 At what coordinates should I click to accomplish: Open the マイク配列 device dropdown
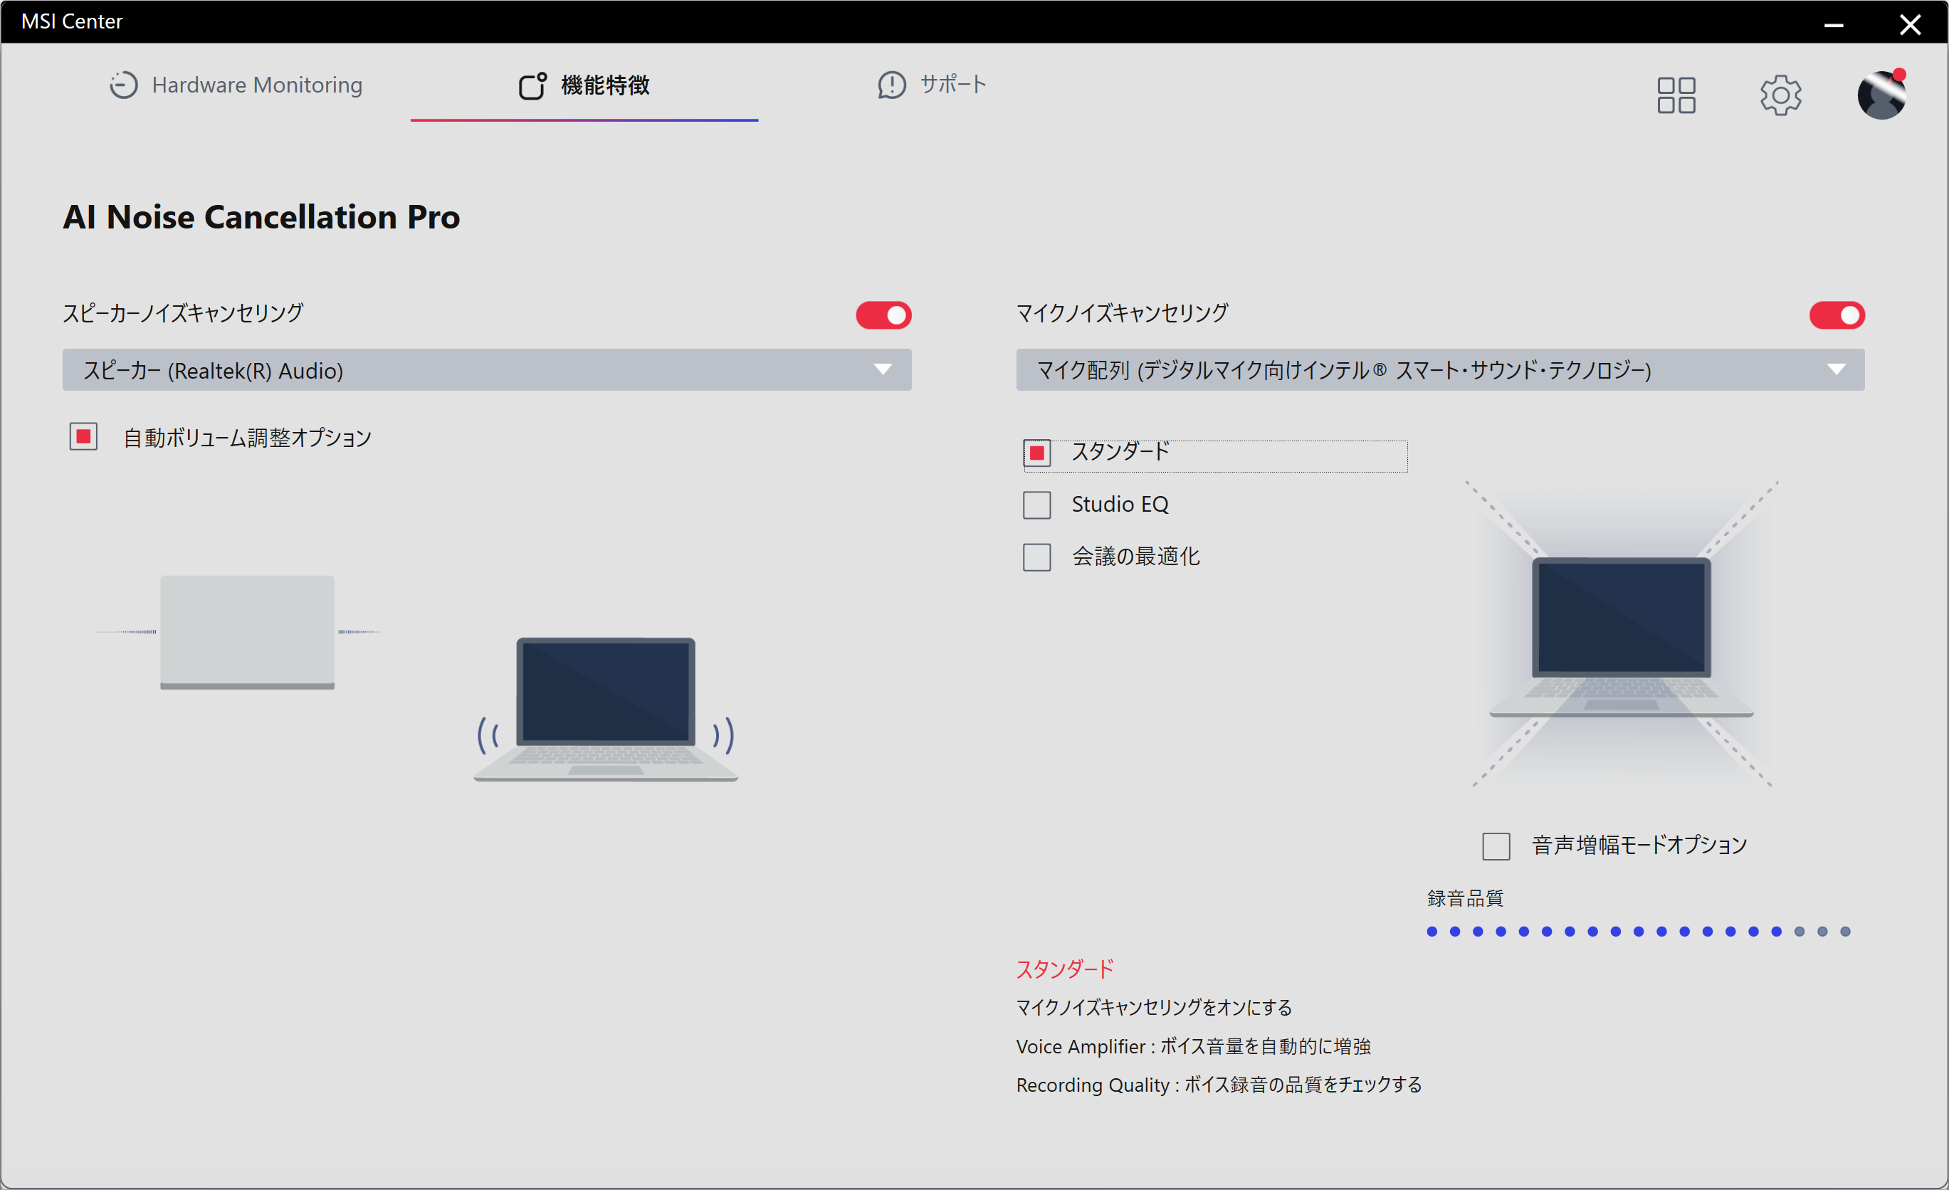[1440, 370]
